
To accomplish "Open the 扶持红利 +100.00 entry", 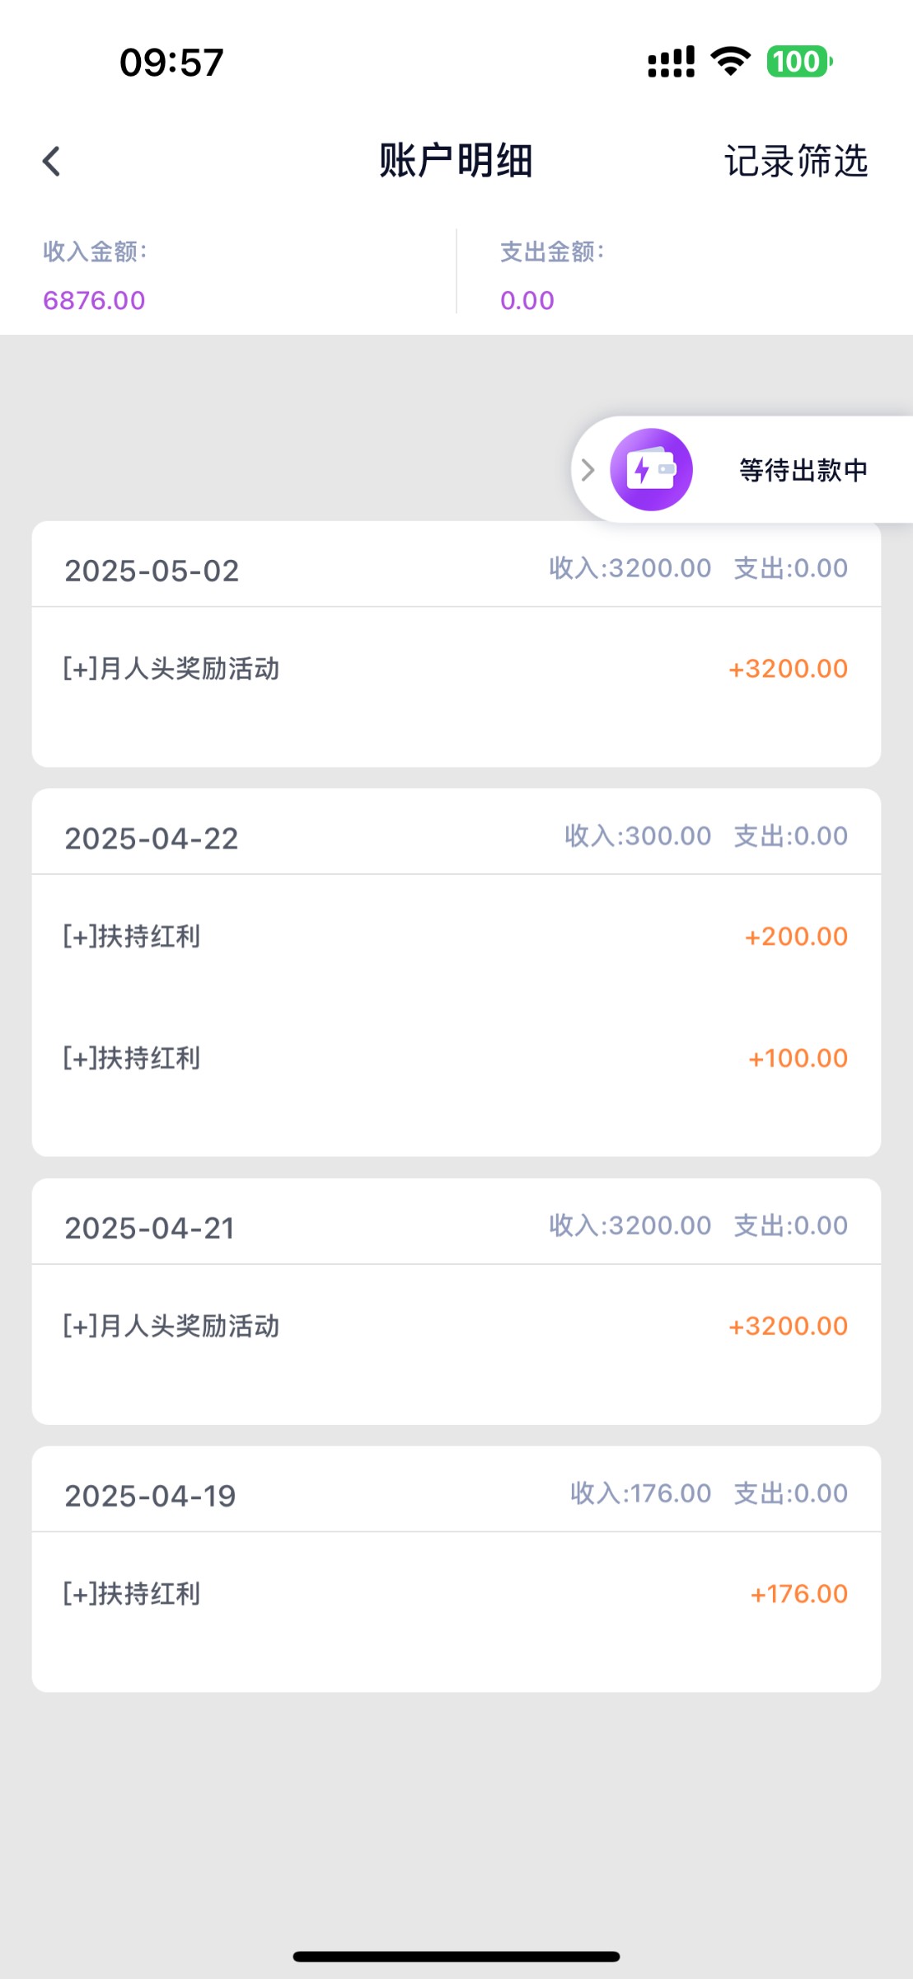I will pos(456,1058).
